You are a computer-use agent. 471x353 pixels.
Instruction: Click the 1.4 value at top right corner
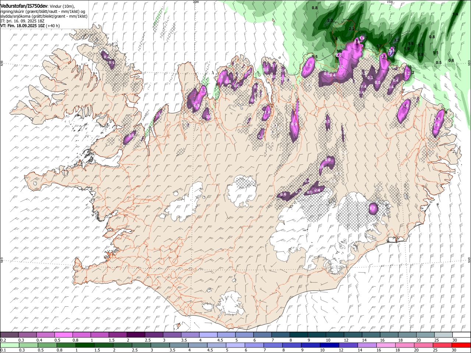(x=455, y=14)
